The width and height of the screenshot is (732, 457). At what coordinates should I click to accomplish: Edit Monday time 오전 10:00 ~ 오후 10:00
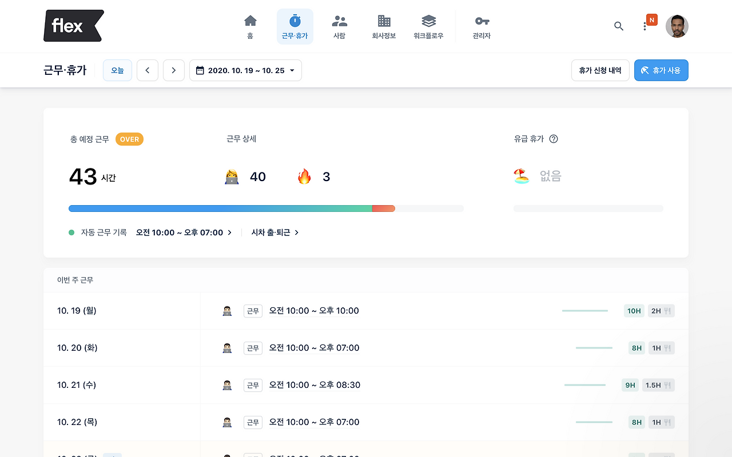(x=314, y=311)
